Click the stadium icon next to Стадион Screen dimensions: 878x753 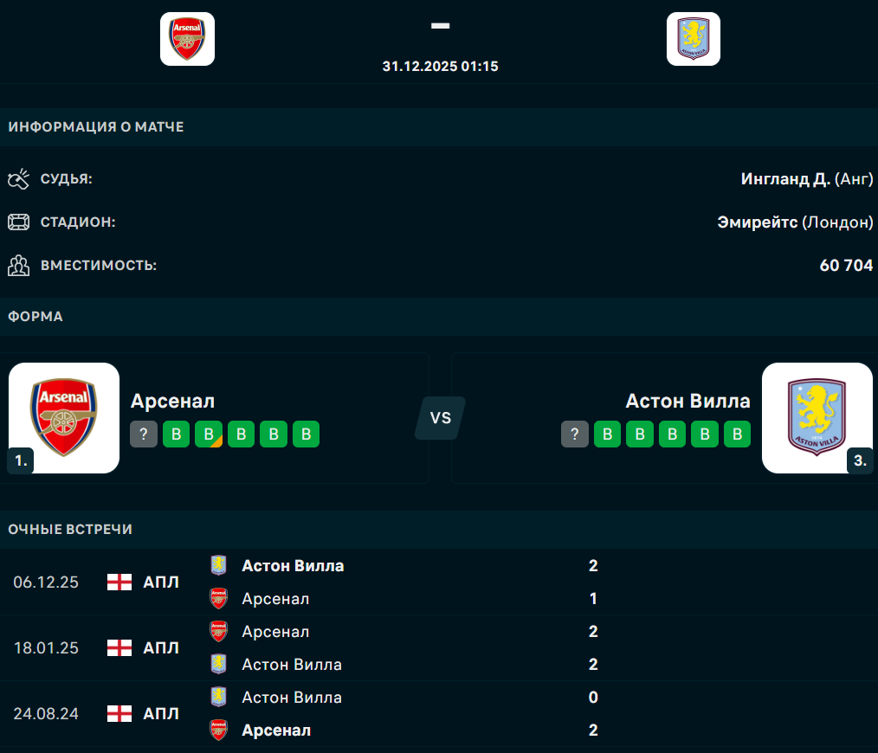pyautogui.click(x=18, y=222)
